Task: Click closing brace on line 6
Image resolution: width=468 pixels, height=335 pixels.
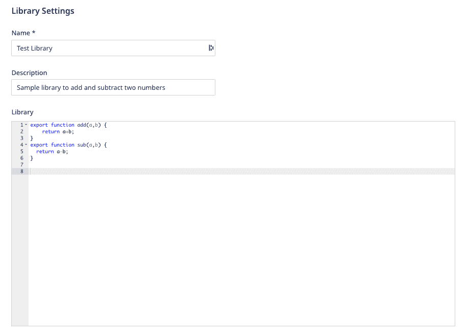Action: pos(31,158)
